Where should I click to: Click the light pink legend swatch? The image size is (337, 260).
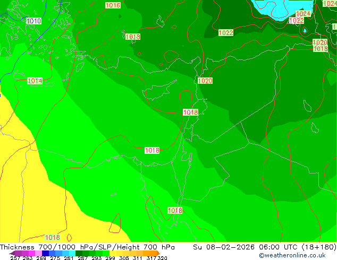click(38, 253)
